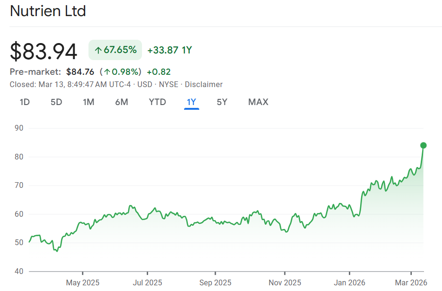Click the $83.94 current price

(44, 51)
